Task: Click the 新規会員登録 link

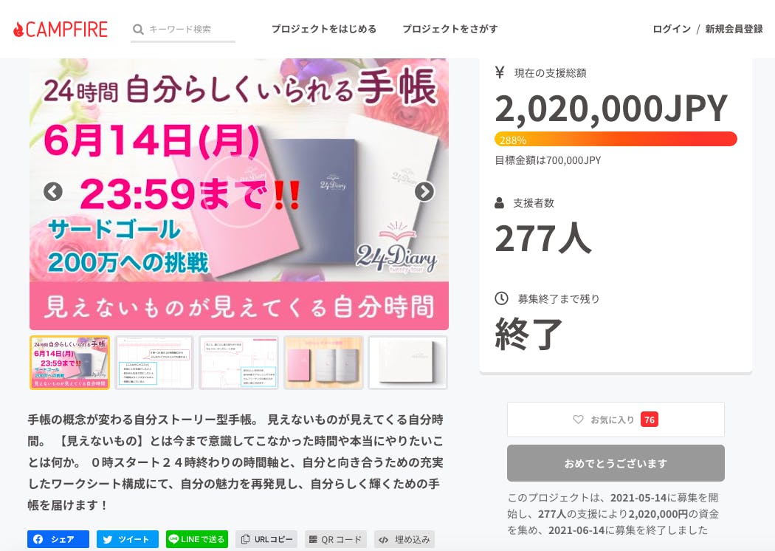Action: click(734, 30)
